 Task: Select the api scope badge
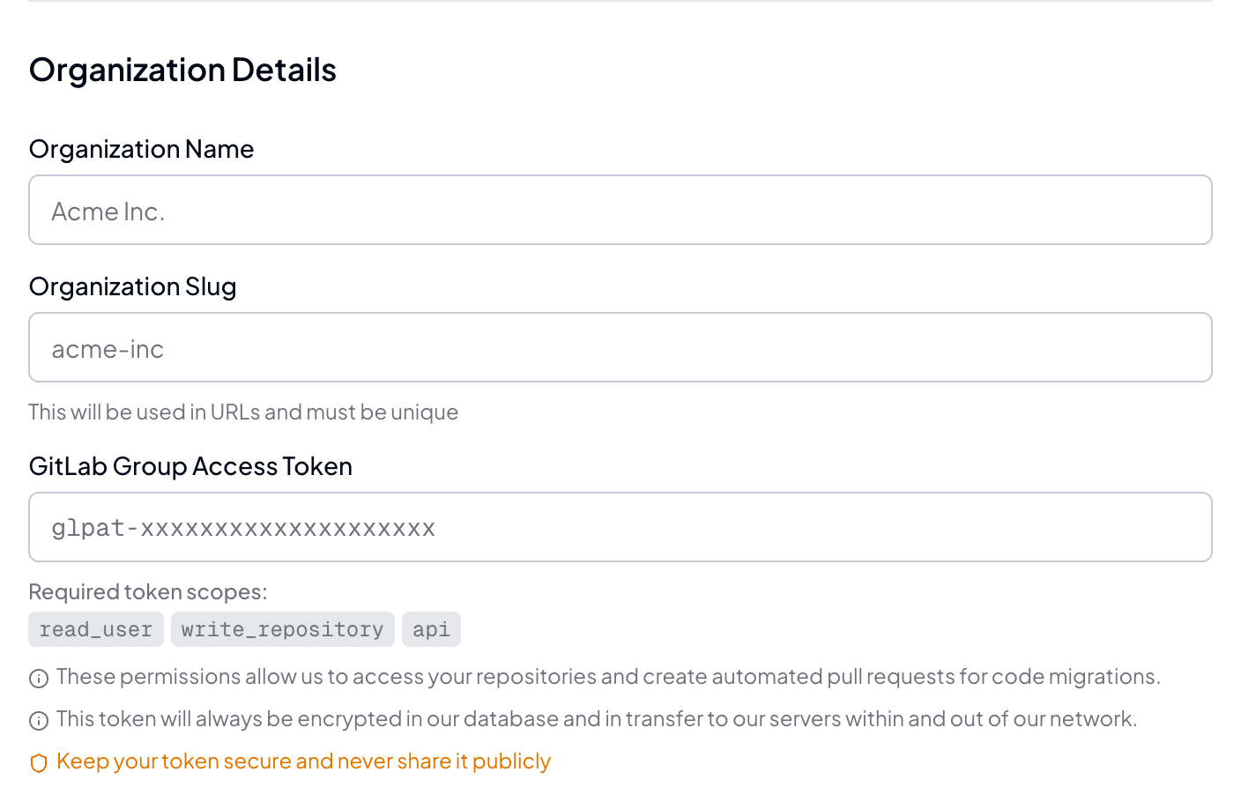[431, 629]
